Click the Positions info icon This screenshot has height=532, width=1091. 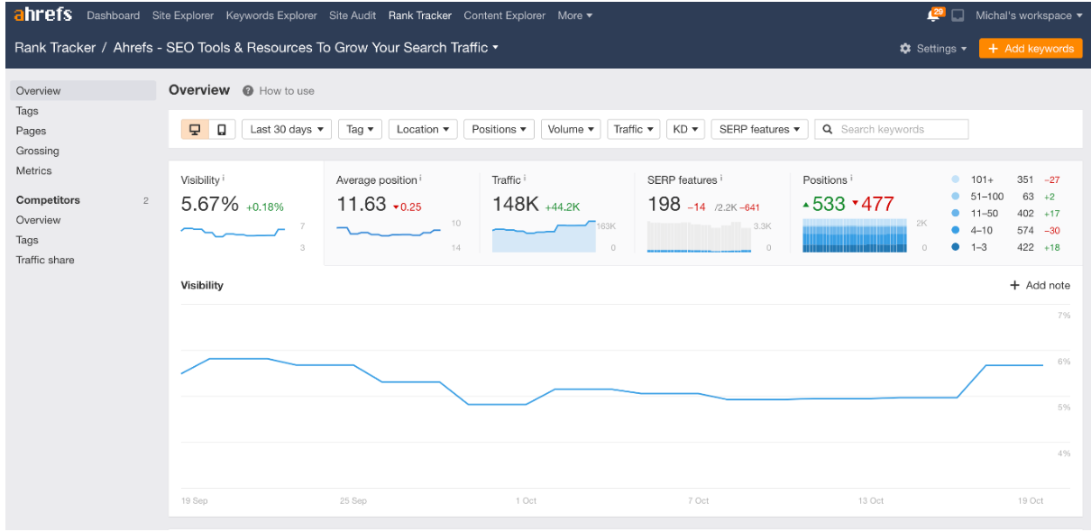coord(852,179)
